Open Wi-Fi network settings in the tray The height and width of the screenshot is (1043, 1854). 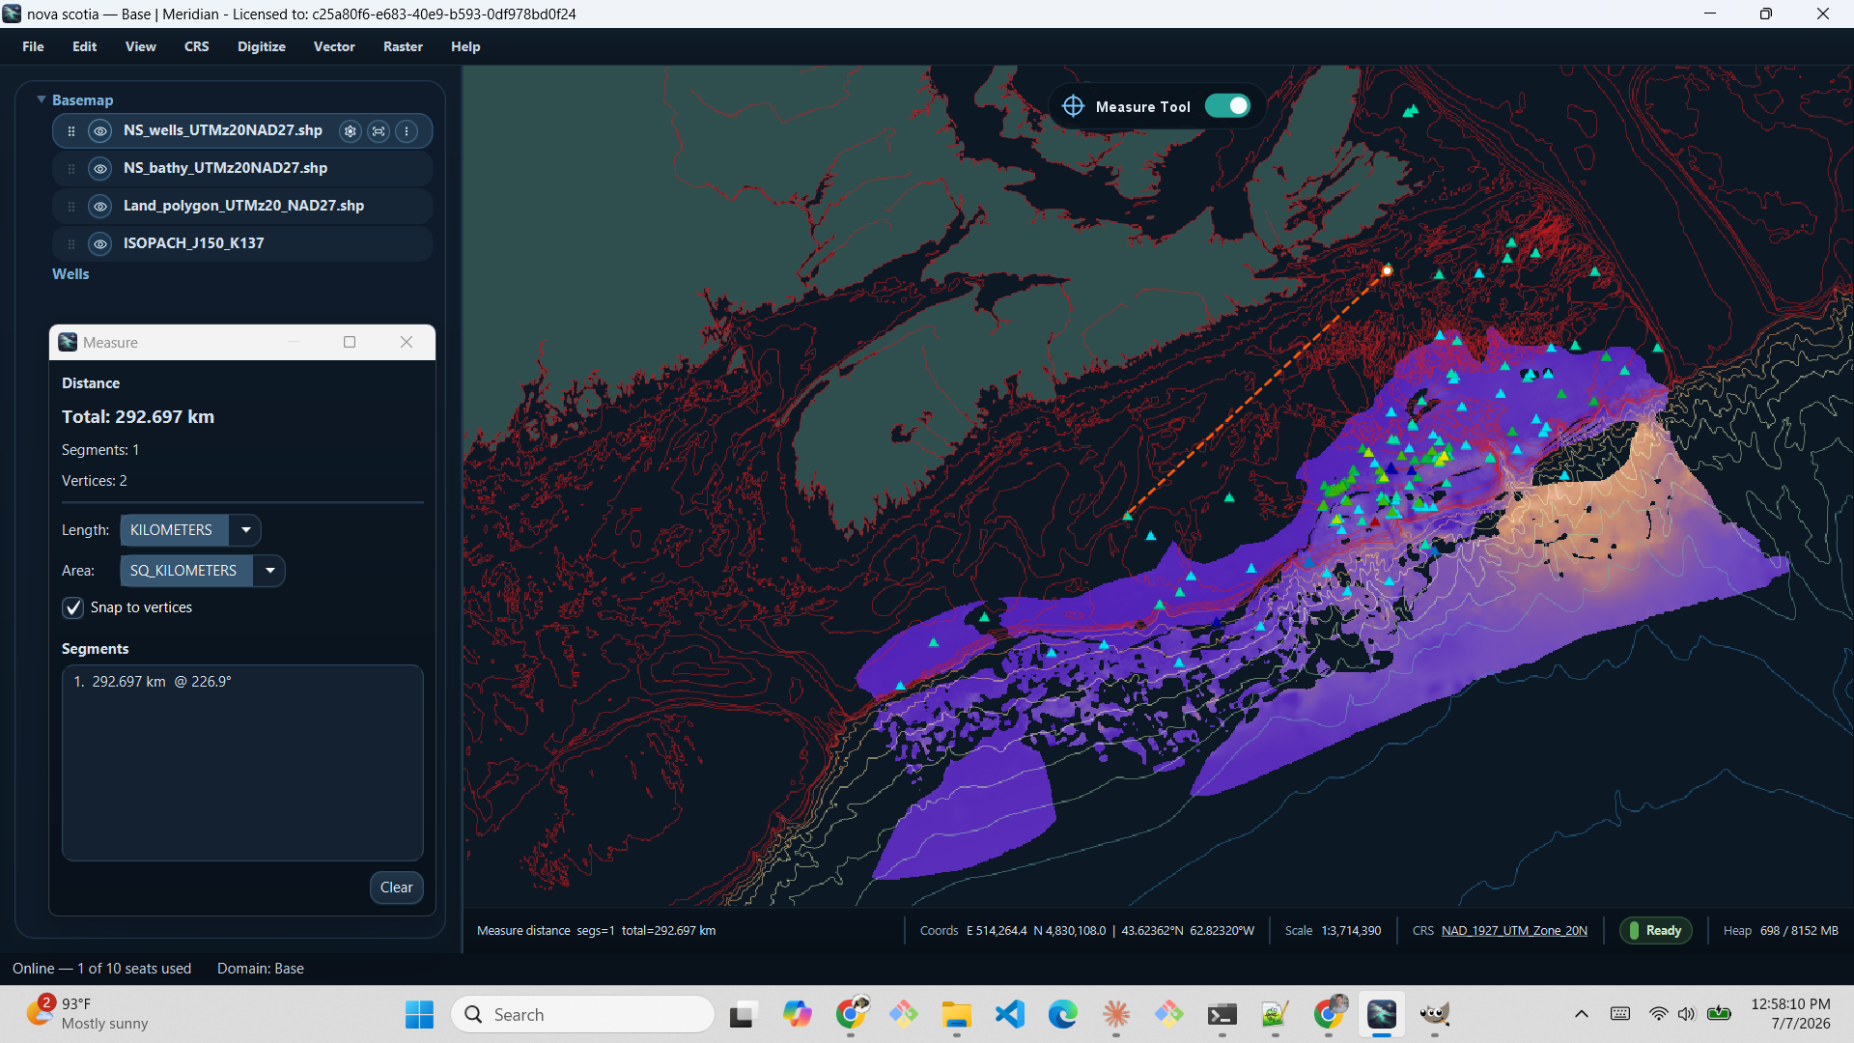[x=1658, y=1014]
